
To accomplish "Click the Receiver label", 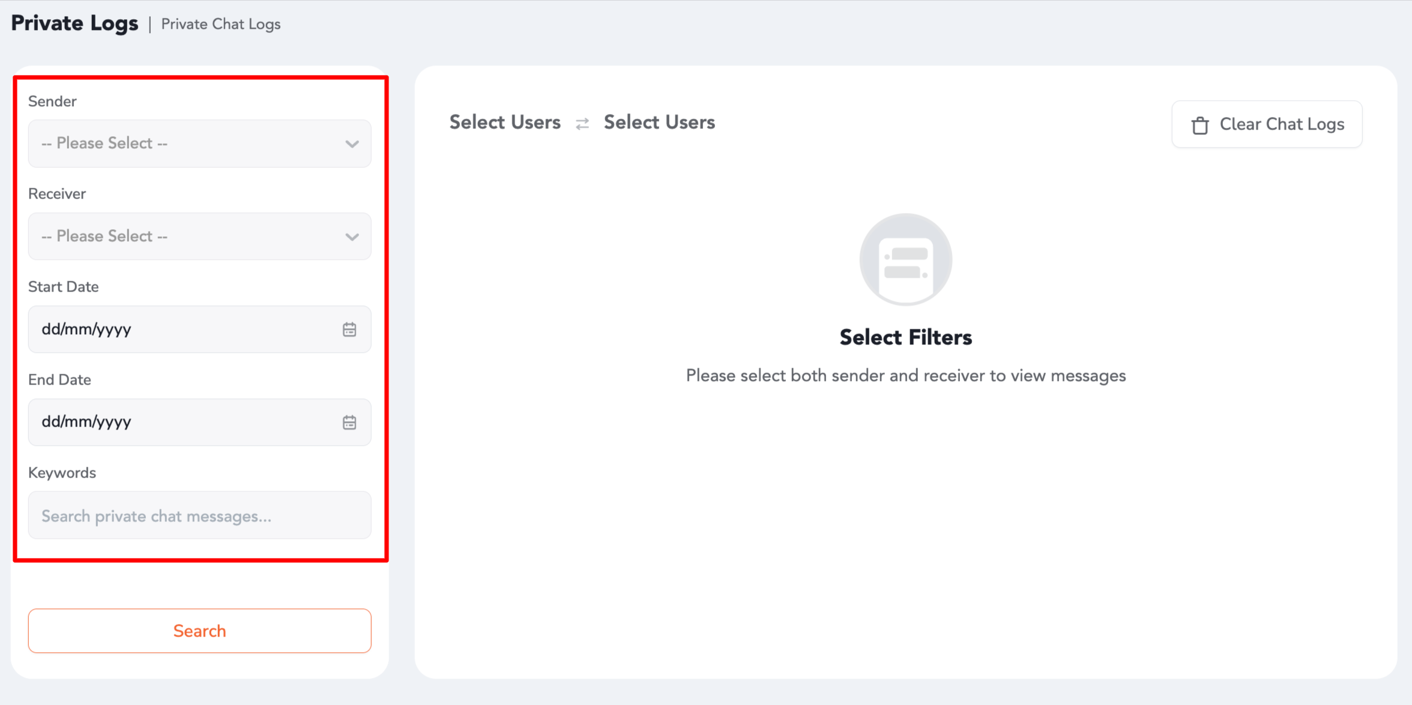I will [57, 194].
